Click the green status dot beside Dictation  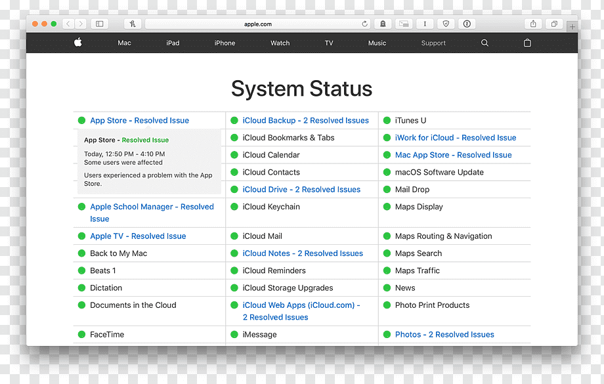click(81, 288)
